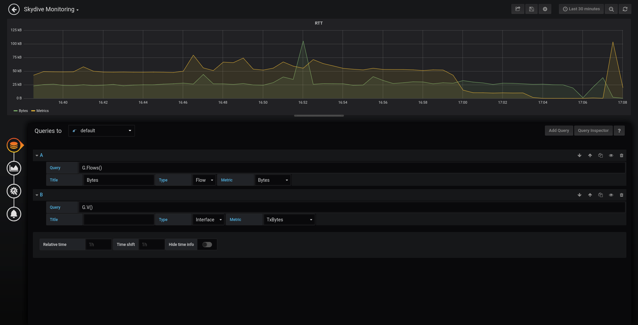638x325 pixels.
Task: Edit the G.V() query field
Action: [x=352, y=207]
